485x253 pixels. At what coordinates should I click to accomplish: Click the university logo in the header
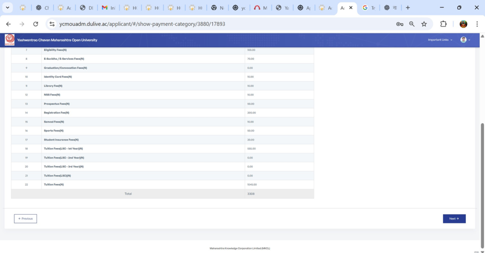click(x=9, y=40)
